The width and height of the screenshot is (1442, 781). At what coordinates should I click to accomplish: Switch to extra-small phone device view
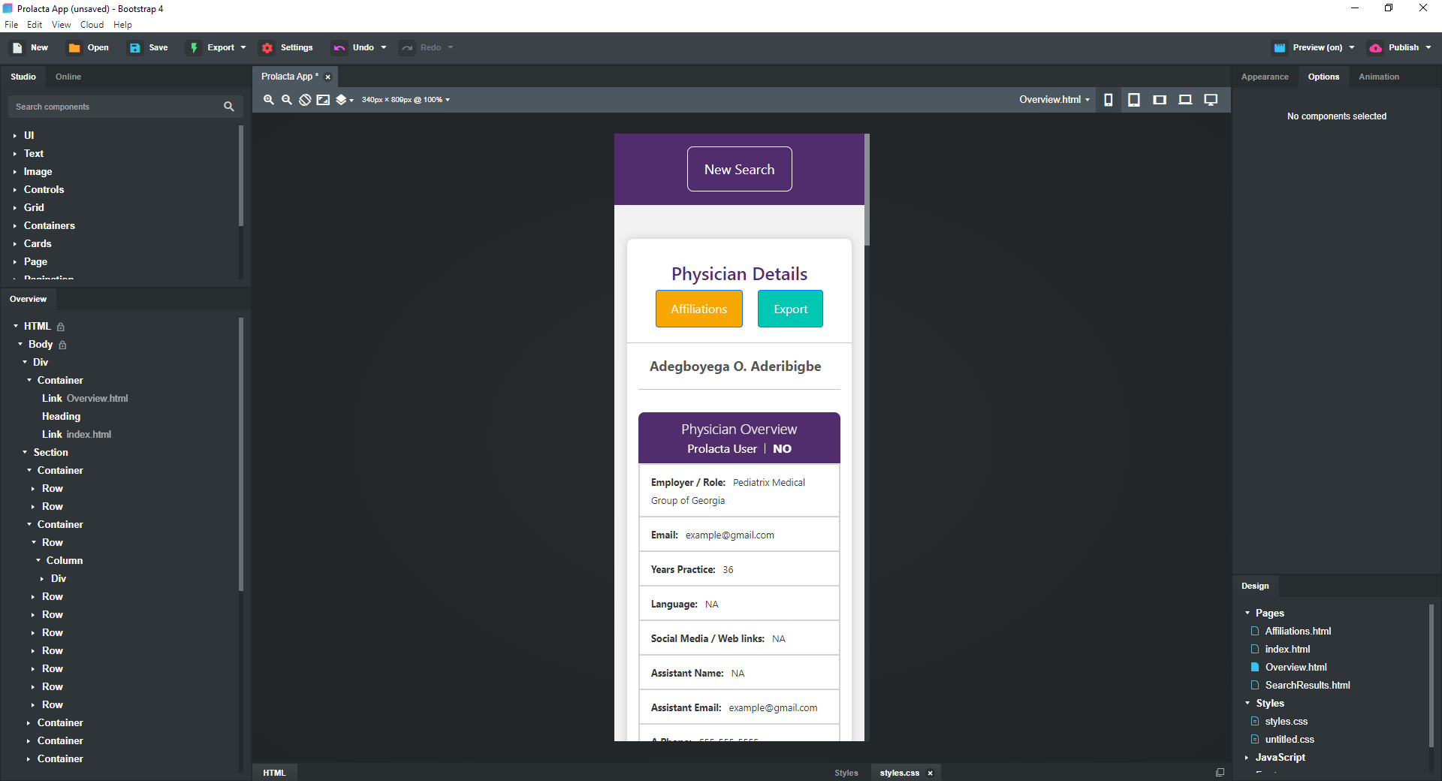pos(1109,100)
